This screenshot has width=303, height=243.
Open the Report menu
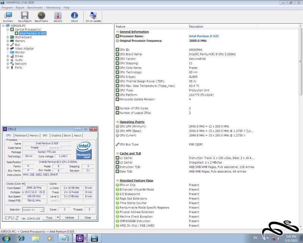point(20,8)
